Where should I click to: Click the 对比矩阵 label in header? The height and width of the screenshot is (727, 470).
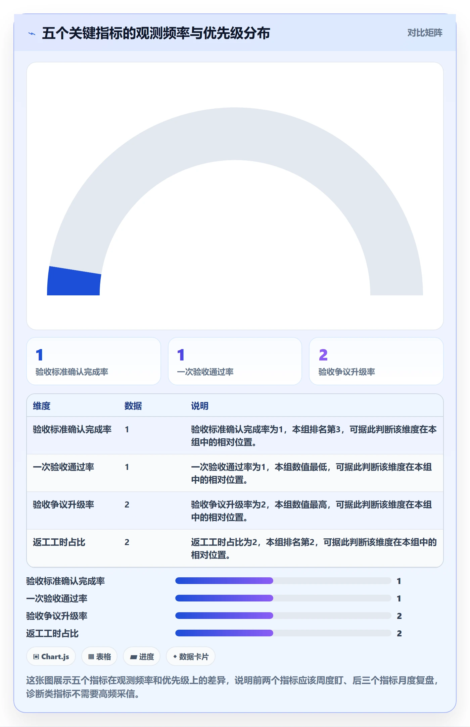click(x=425, y=33)
